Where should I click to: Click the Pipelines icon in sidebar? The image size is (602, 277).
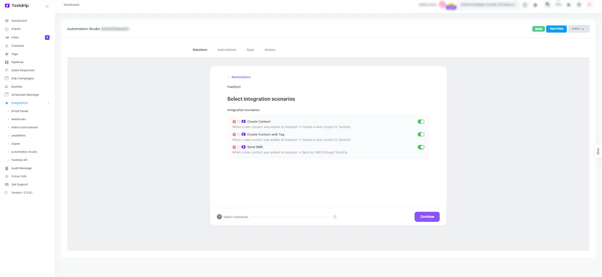point(7,62)
